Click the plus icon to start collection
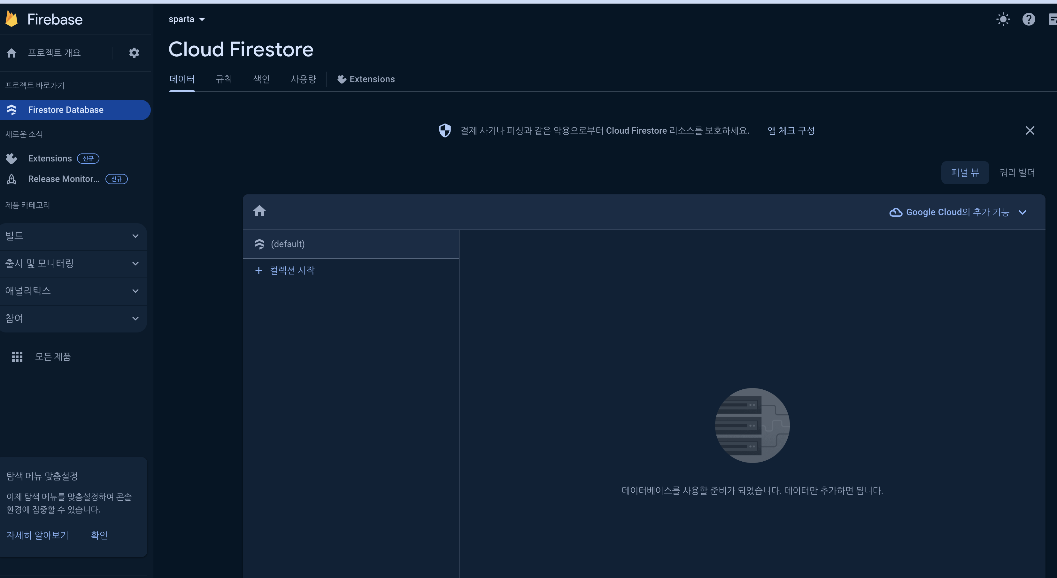The image size is (1057, 578). pos(258,270)
